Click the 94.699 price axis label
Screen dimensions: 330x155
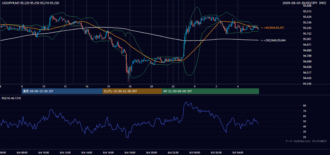coord(307,61)
